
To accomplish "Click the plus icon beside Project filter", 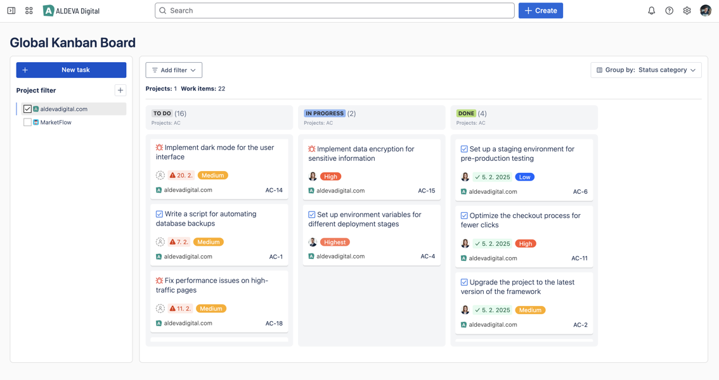I will pos(120,91).
